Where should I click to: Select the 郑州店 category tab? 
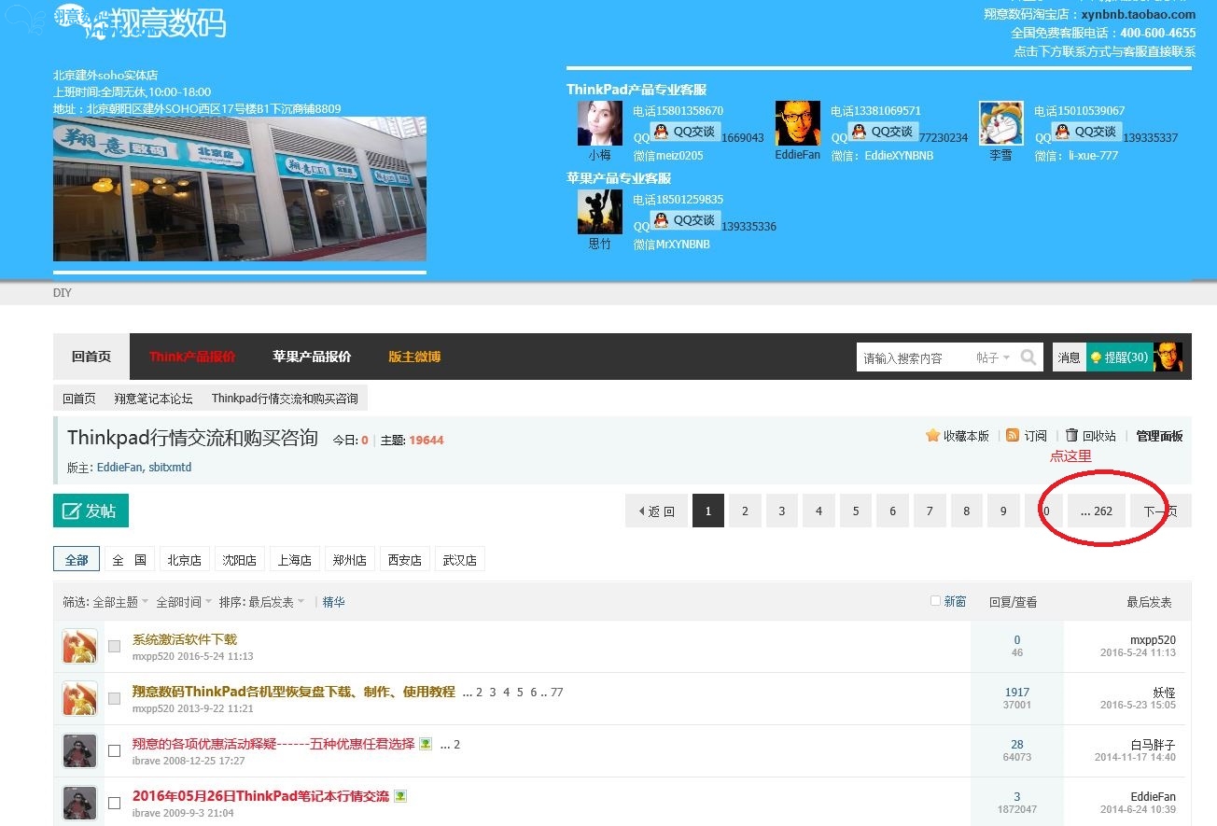[349, 560]
